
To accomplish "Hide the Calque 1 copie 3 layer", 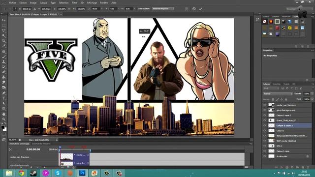I will click(x=264, y=125).
